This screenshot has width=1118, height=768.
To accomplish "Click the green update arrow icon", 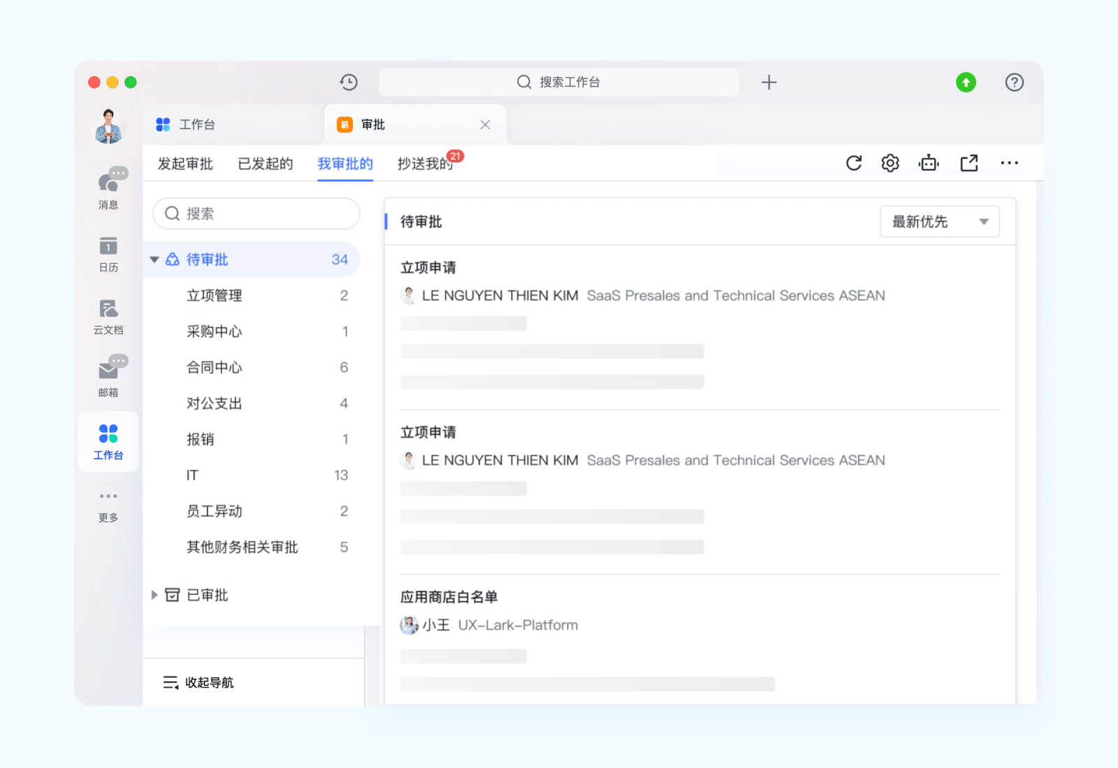I will point(966,82).
